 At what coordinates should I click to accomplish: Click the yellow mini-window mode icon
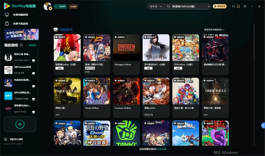[238, 6]
